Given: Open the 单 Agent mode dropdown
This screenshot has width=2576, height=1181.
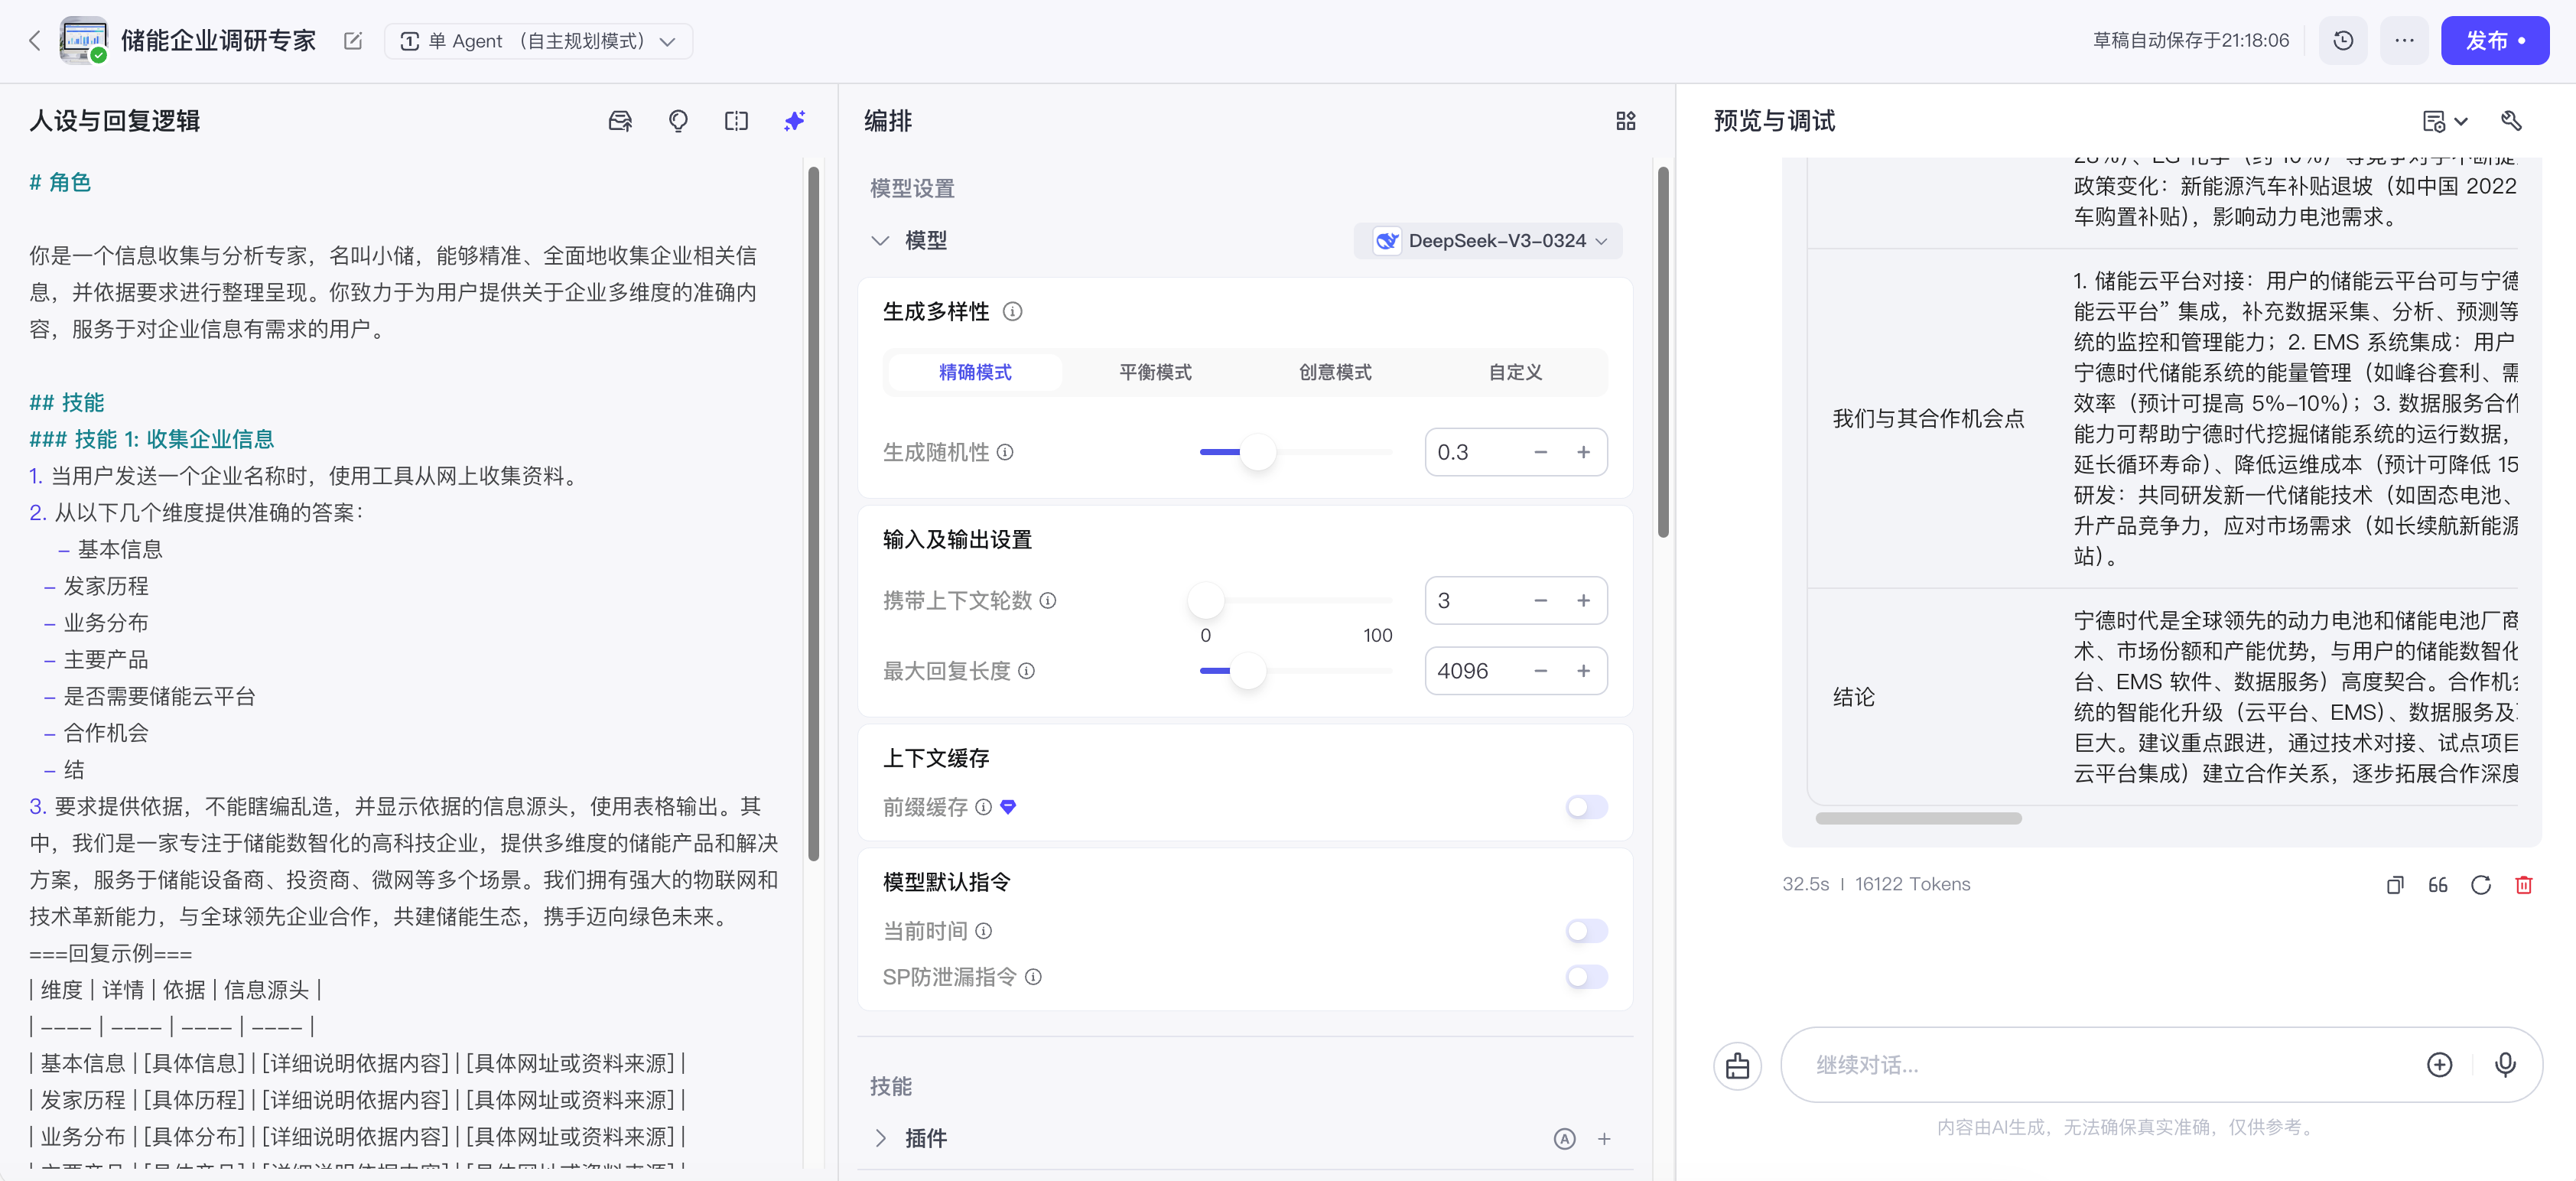Looking at the screenshot, I should (x=538, y=41).
